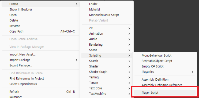
Task: Click the chevron next to Playables
Action: (x=193, y=72)
